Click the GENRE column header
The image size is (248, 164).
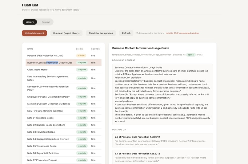[x=79, y=49]
